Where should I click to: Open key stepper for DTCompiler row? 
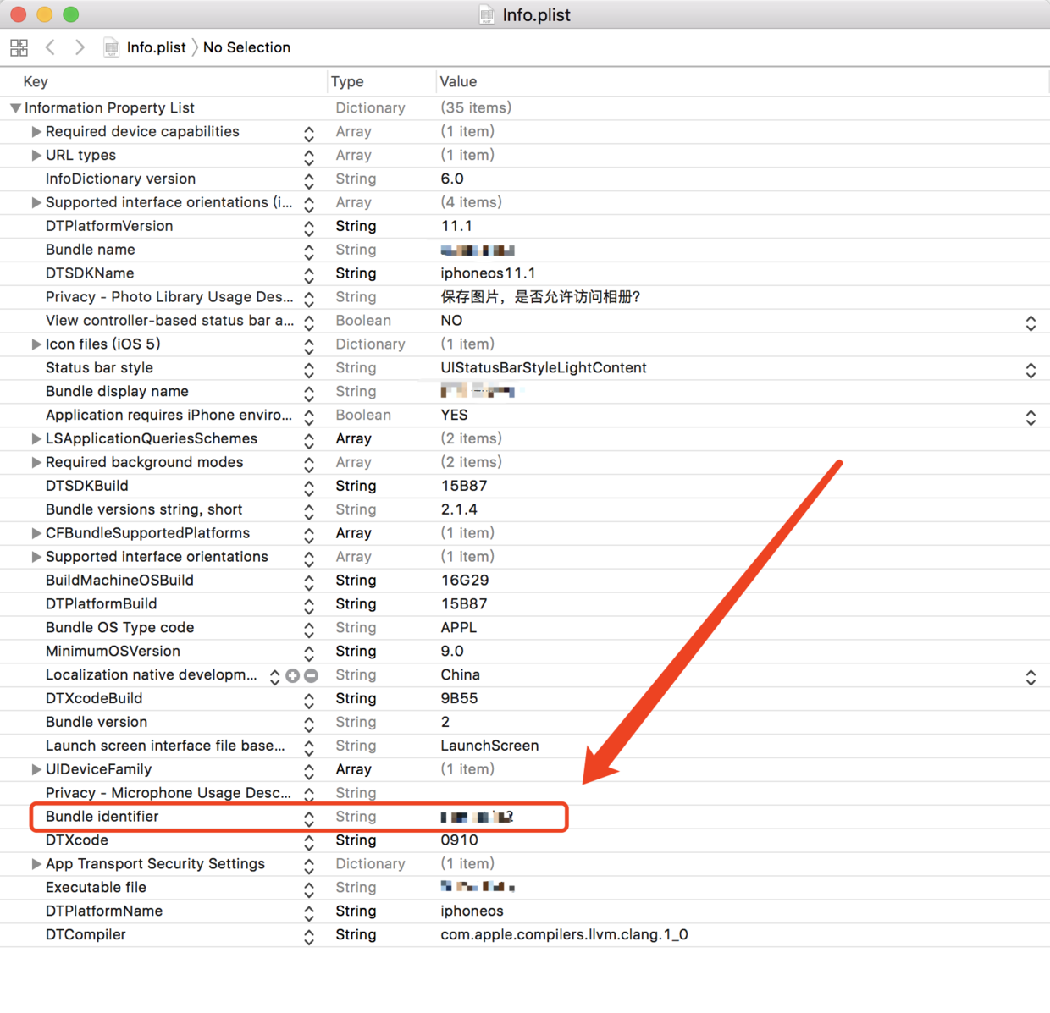[x=309, y=938]
